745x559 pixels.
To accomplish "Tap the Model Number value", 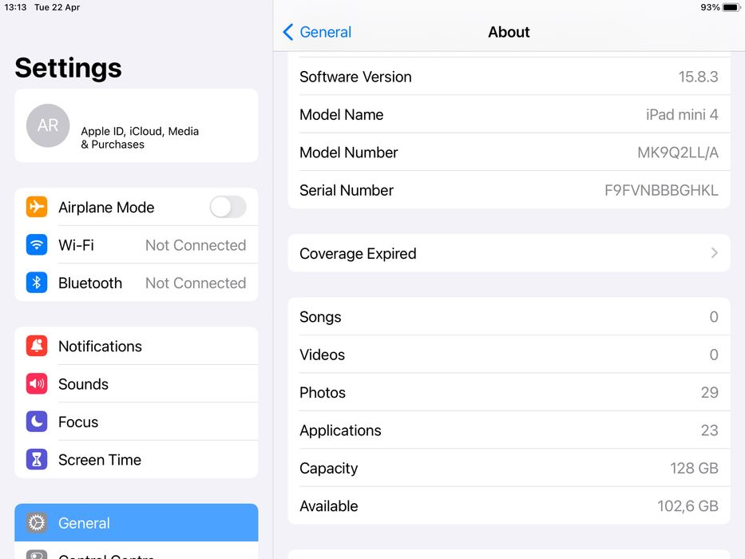I will click(677, 153).
